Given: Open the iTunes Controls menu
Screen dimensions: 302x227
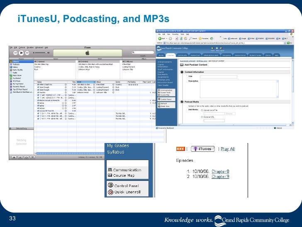Looking at the screenshot, I should coord(22,47).
